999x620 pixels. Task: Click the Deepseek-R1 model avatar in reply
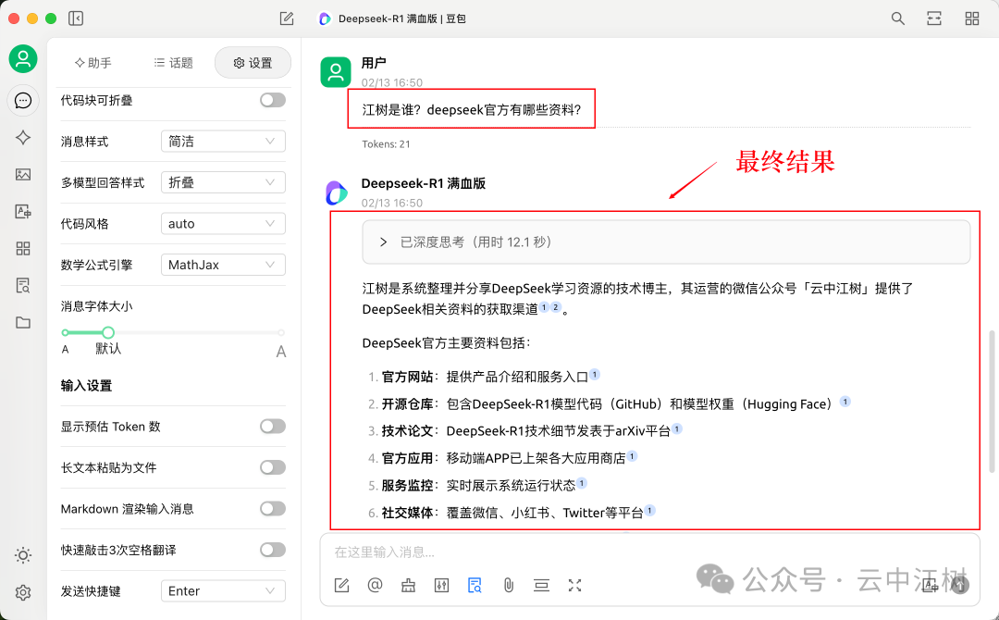(337, 193)
